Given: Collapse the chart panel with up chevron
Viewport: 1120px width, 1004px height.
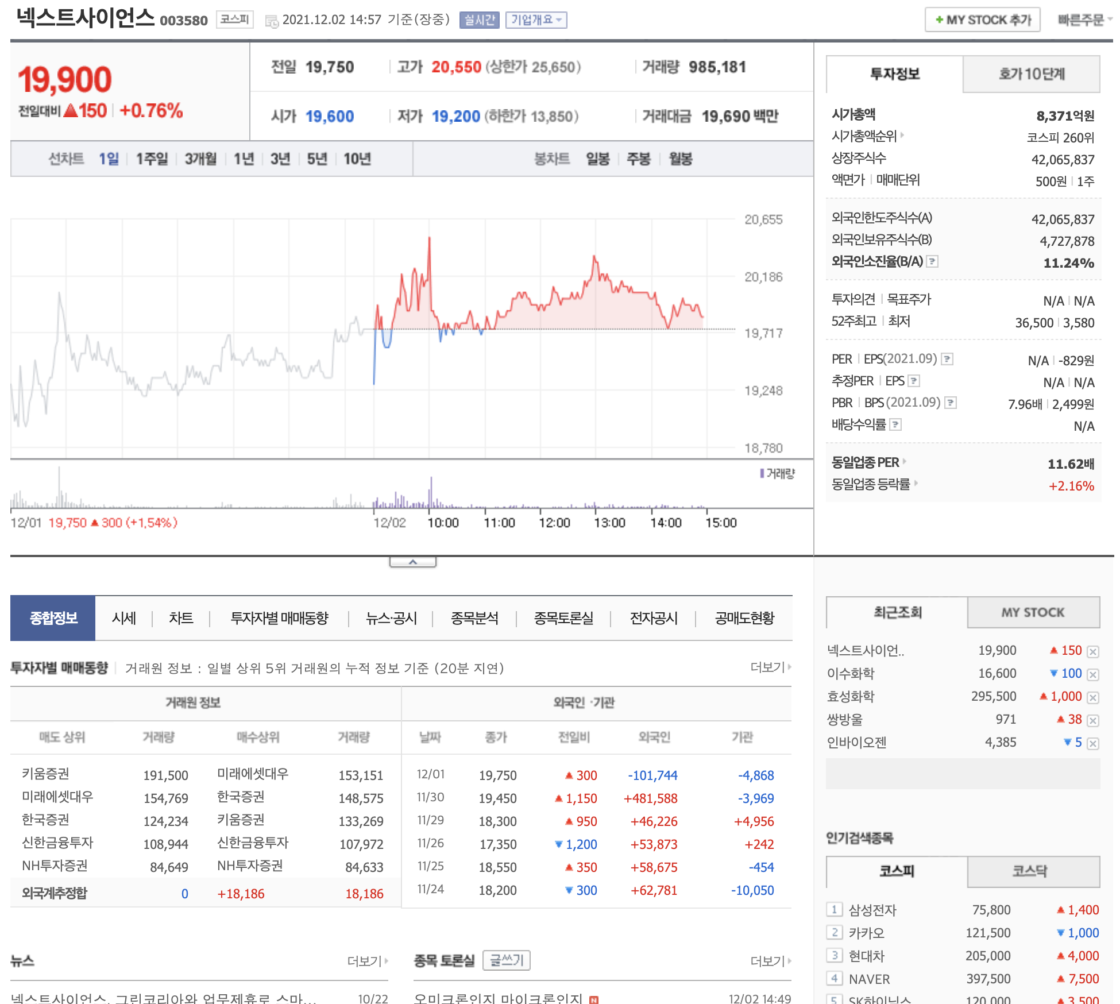Looking at the screenshot, I should 412,562.
